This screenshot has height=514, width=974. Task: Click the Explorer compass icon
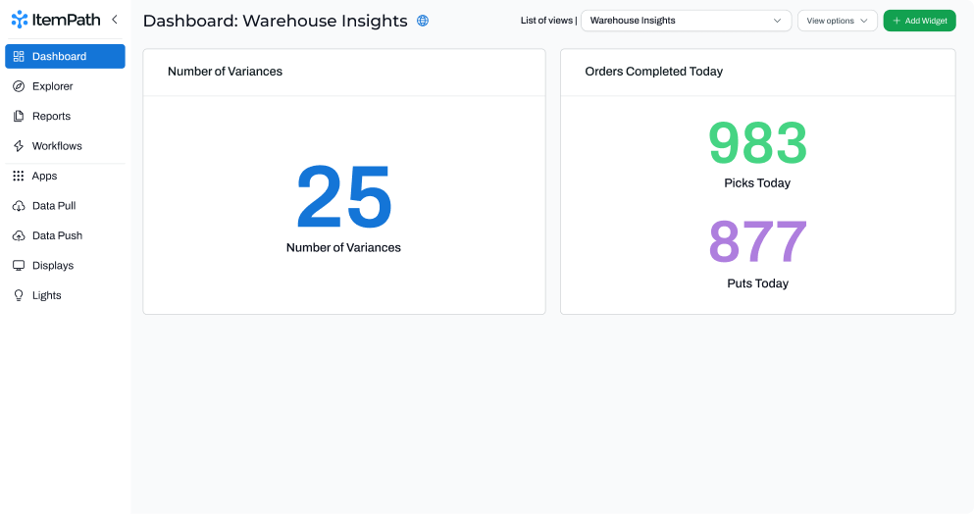point(19,86)
